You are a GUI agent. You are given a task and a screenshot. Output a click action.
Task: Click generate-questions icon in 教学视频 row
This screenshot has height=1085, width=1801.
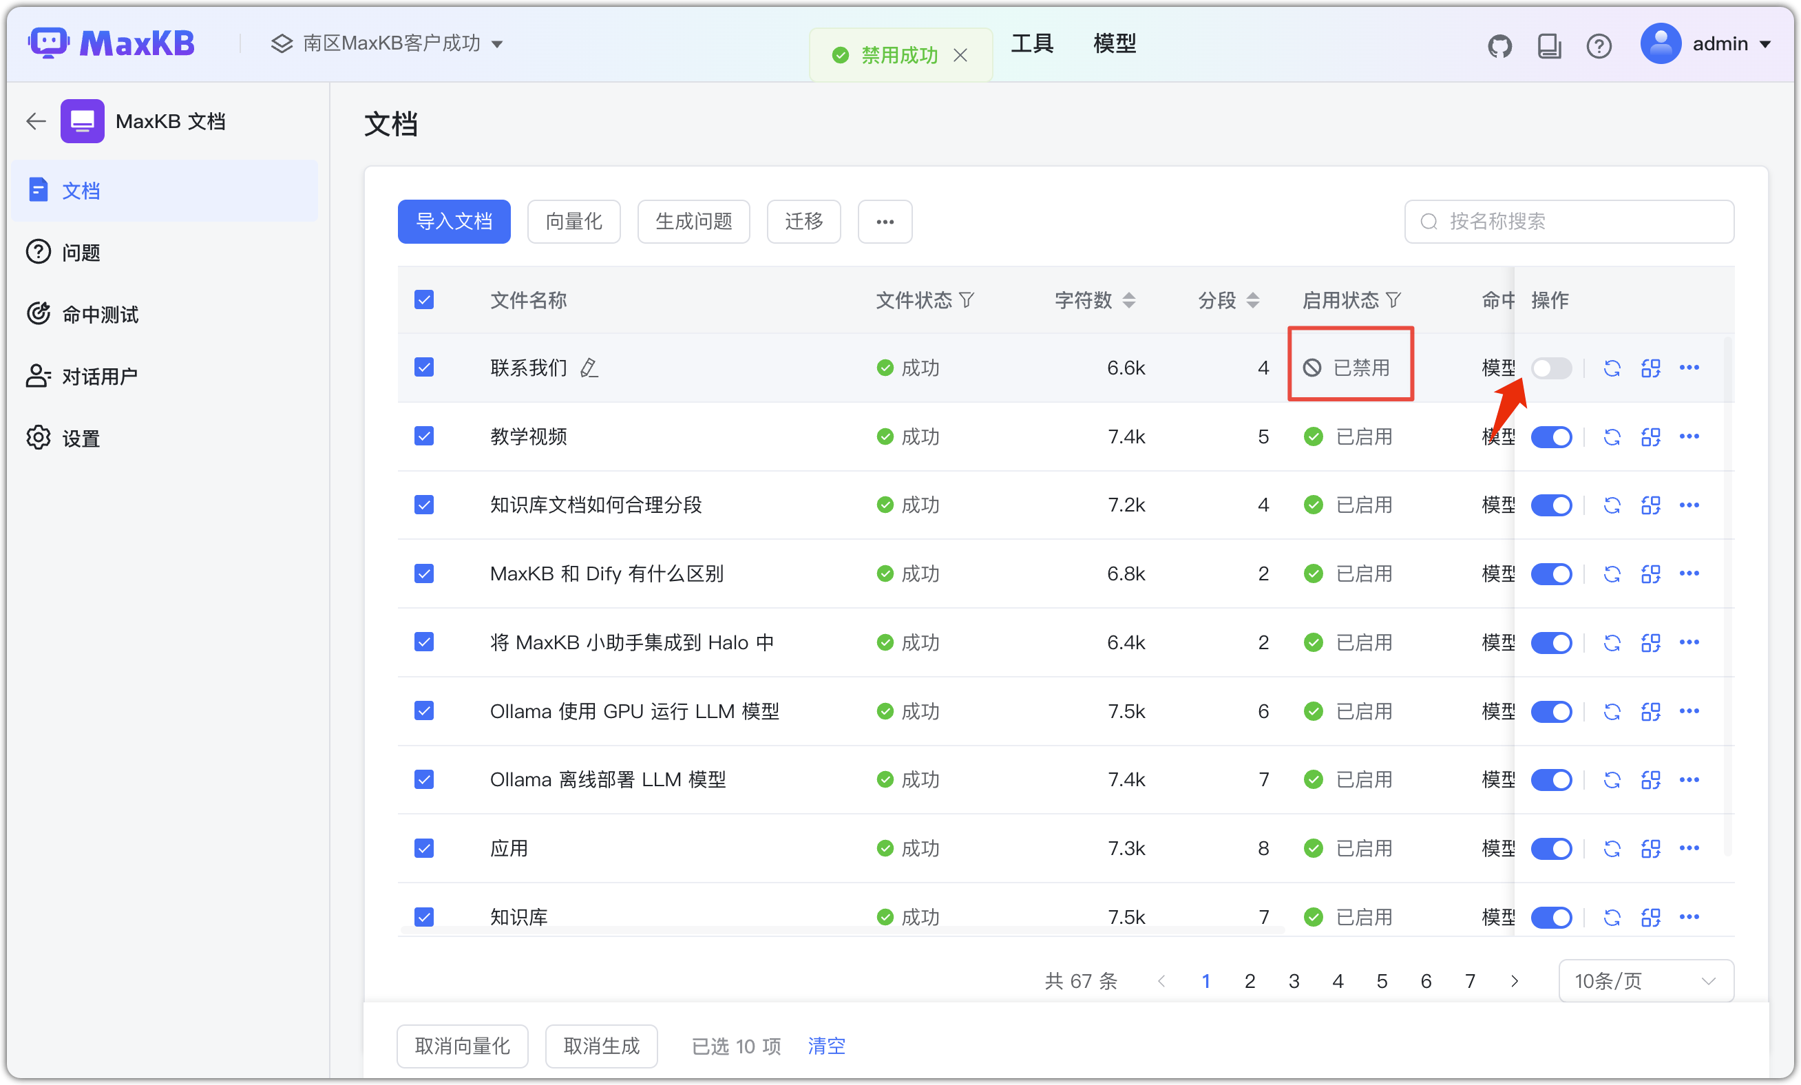coord(1650,437)
